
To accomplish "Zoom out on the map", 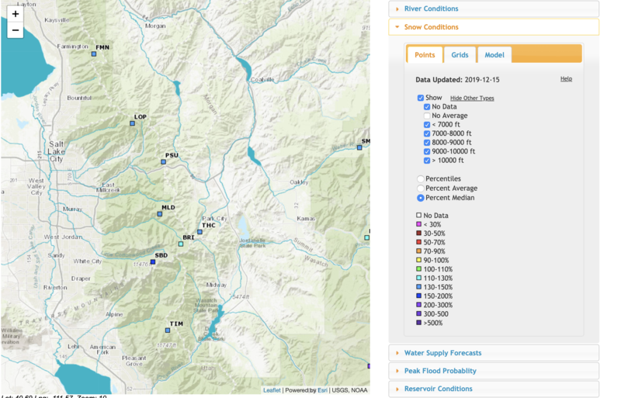I will [15, 30].
